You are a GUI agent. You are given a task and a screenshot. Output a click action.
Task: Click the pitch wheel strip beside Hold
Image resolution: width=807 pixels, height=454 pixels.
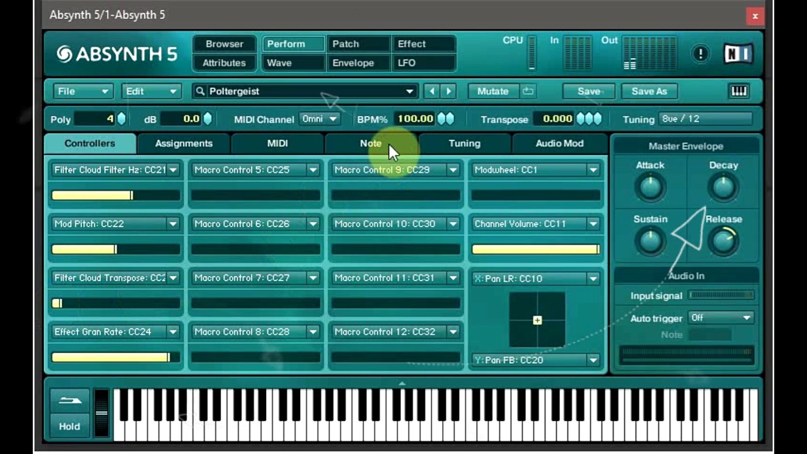101,413
